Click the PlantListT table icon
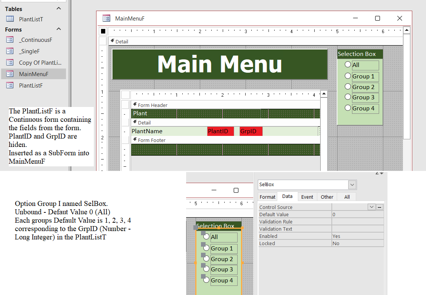This screenshot has height=295, width=426. tap(10, 19)
